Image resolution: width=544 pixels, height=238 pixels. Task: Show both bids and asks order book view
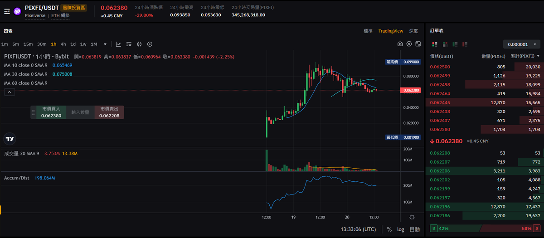[435, 44]
